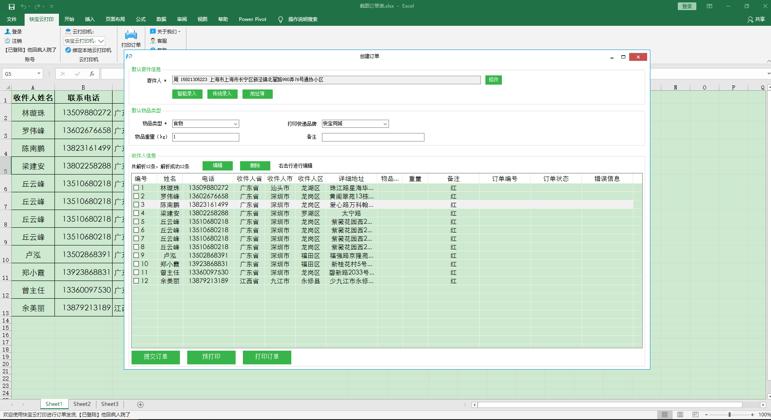Click the 地址簿 button
771x420 pixels.
pyautogui.click(x=257, y=94)
